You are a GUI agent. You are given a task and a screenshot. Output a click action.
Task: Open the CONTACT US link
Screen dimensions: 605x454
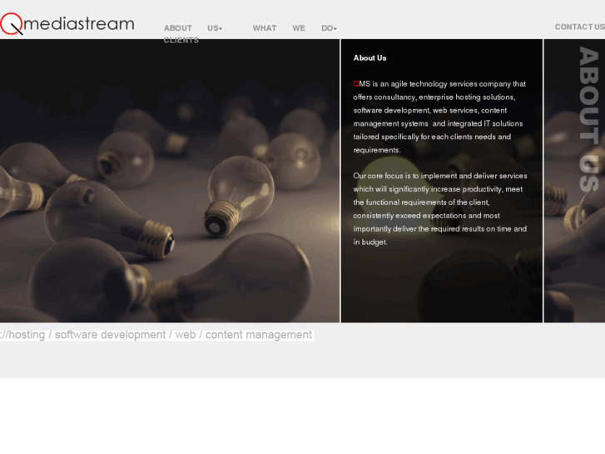(579, 27)
